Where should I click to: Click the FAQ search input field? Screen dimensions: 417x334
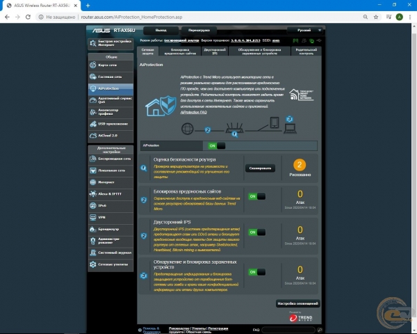pos(288,330)
